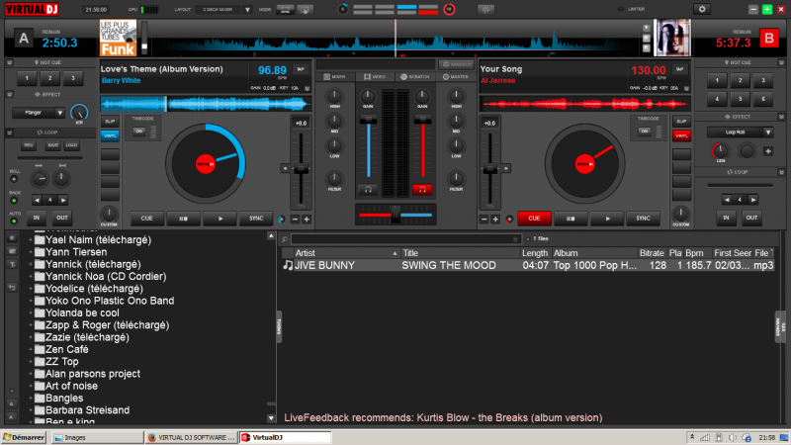
Task: Turn on TIMECODE for deck A
Action: (x=138, y=132)
